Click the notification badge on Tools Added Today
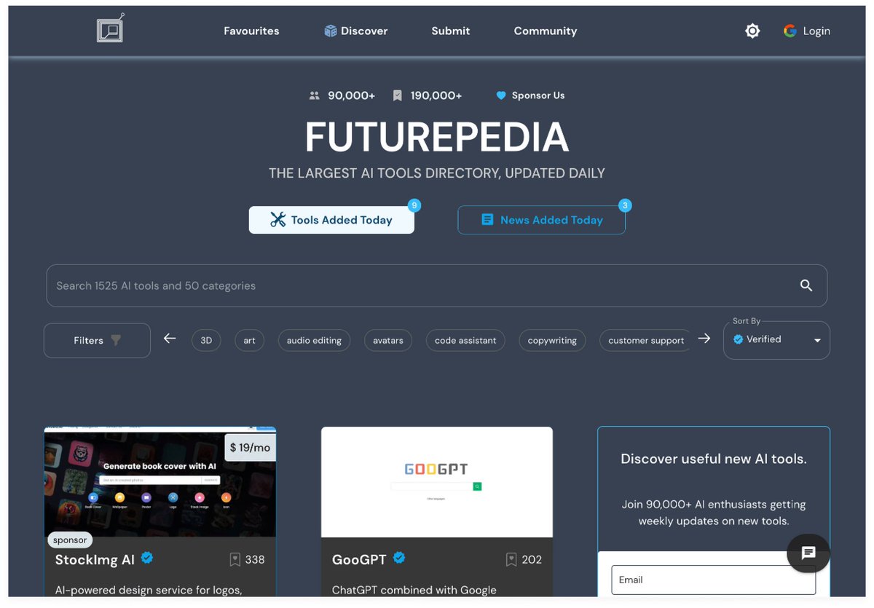Viewport: 874px width, 608px height. coord(414,205)
